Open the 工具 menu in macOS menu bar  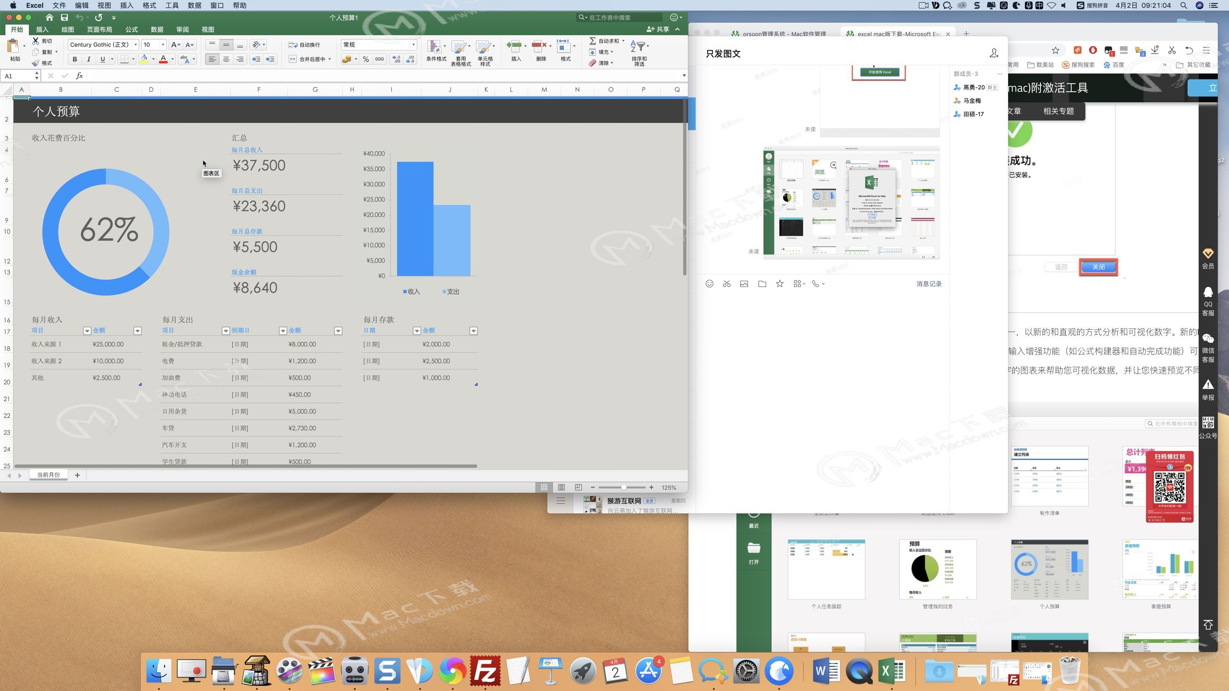(x=172, y=5)
